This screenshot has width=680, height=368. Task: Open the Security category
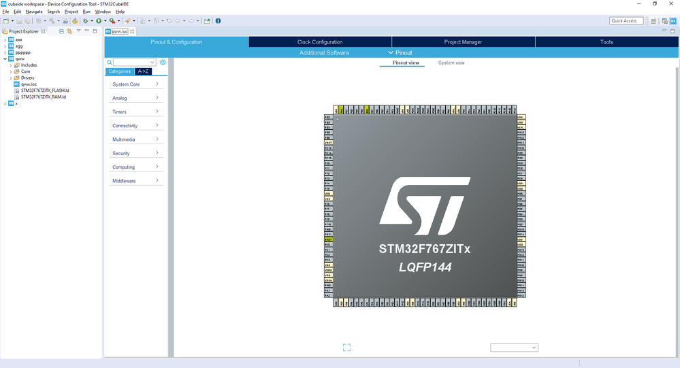[x=135, y=154]
